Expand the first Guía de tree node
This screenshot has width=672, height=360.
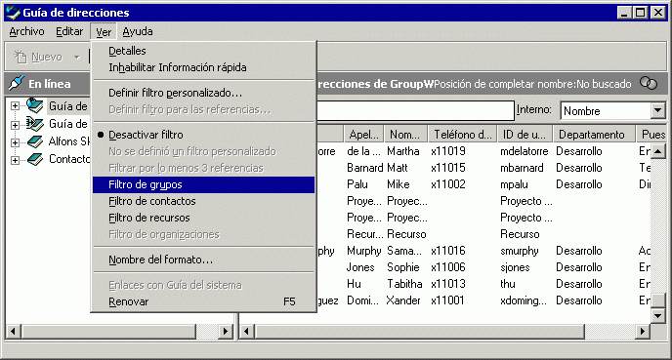(15, 106)
